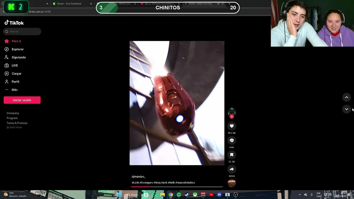354x199 pixels.
Task: Open the EA app from taskbar
Action: pos(219,195)
